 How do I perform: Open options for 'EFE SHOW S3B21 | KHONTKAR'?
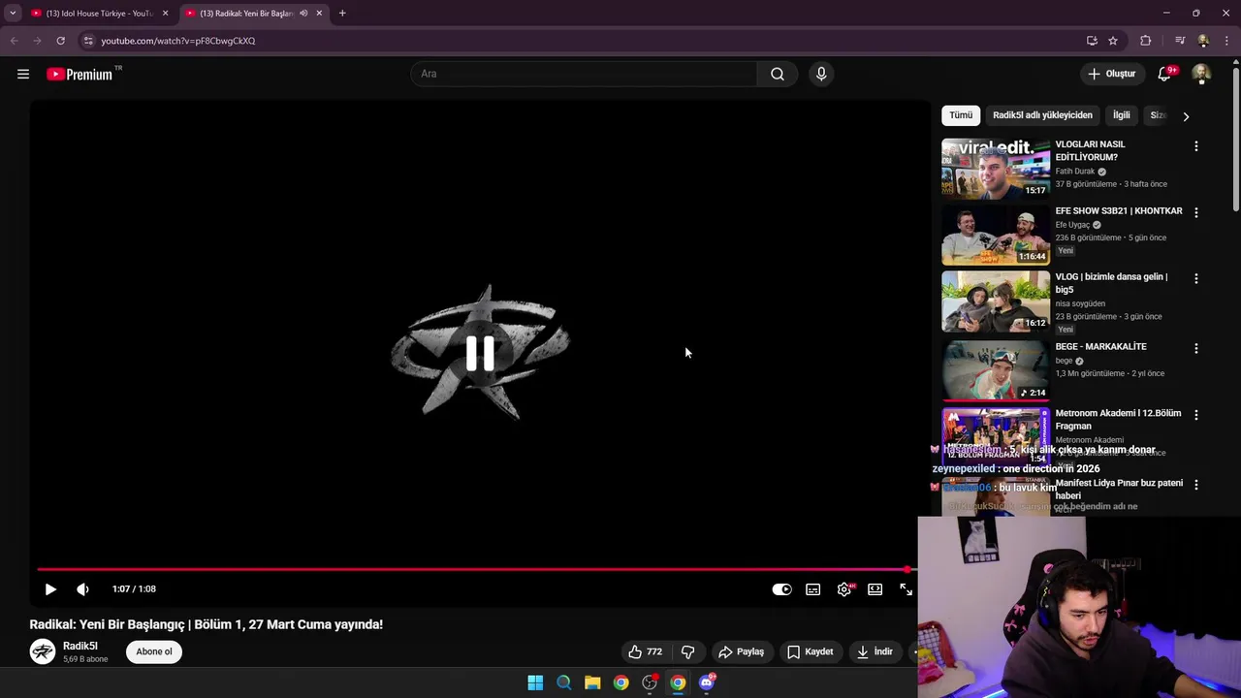click(1195, 212)
